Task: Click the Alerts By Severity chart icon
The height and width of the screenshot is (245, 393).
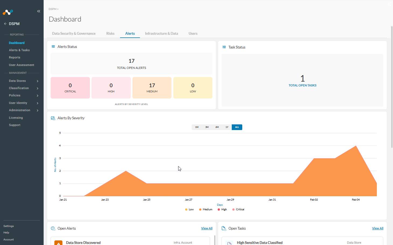Action: click(x=53, y=118)
